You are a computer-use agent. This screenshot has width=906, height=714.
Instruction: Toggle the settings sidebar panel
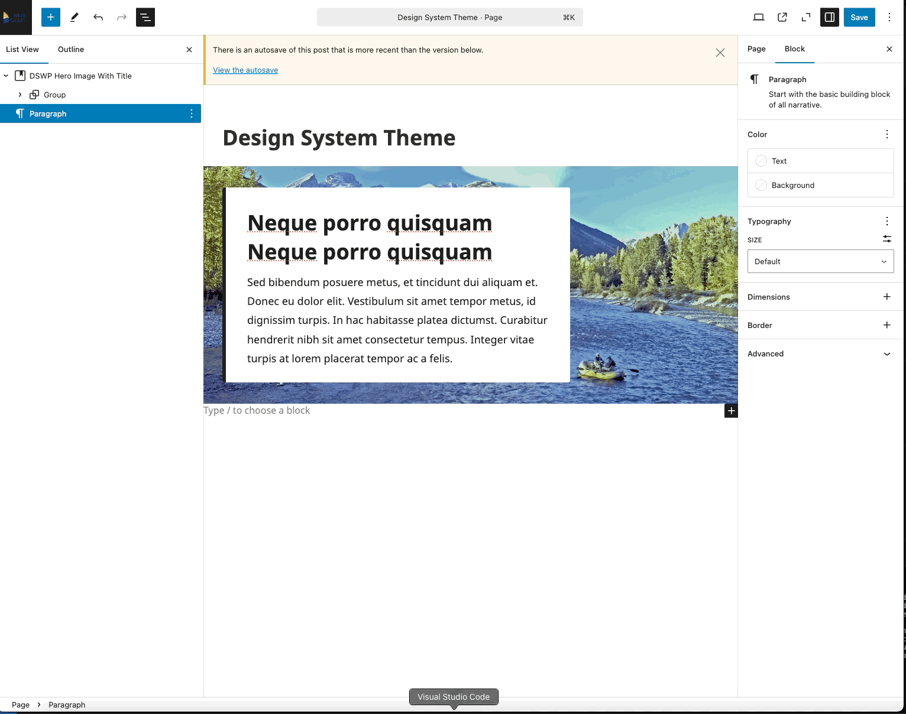click(830, 17)
